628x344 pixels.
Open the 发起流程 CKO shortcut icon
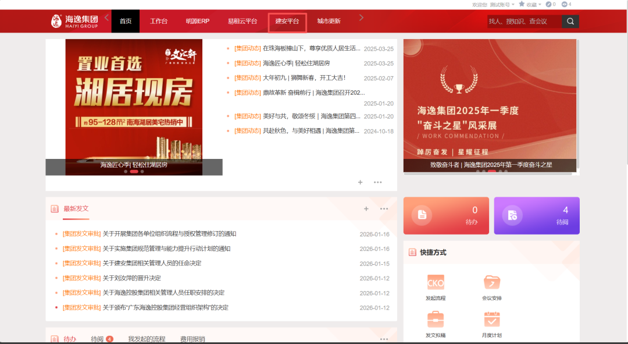[436, 283]
